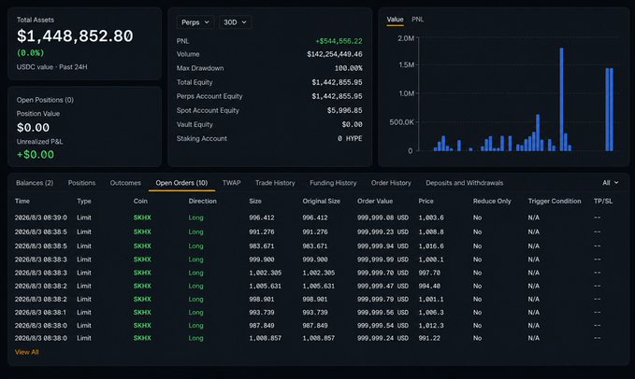Screen dimensions: 635x379
Task: Switch chart to the PNL tab
Action: 417,20
